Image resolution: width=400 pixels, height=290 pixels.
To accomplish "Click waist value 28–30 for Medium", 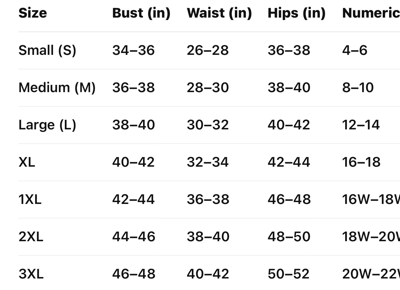I will pyautogui.click(x=208, y=88).
